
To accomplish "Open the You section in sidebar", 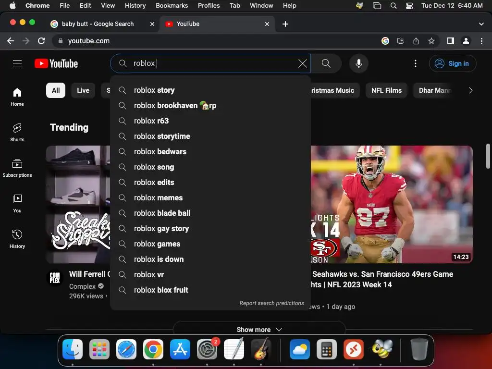I will click(17, 204).
